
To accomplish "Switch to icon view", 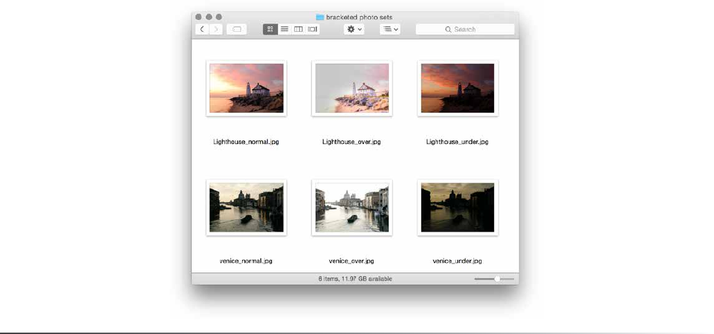I will pyautogui.click(x=270, y=29).
